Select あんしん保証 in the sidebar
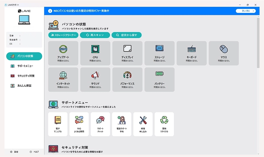The height and width of the screenshot is (157, 264). point(24,86)
